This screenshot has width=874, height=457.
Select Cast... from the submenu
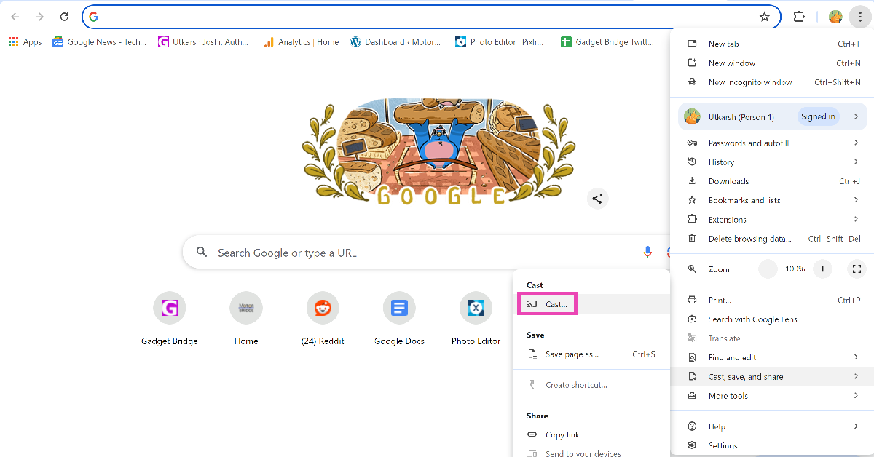point(556,304)
